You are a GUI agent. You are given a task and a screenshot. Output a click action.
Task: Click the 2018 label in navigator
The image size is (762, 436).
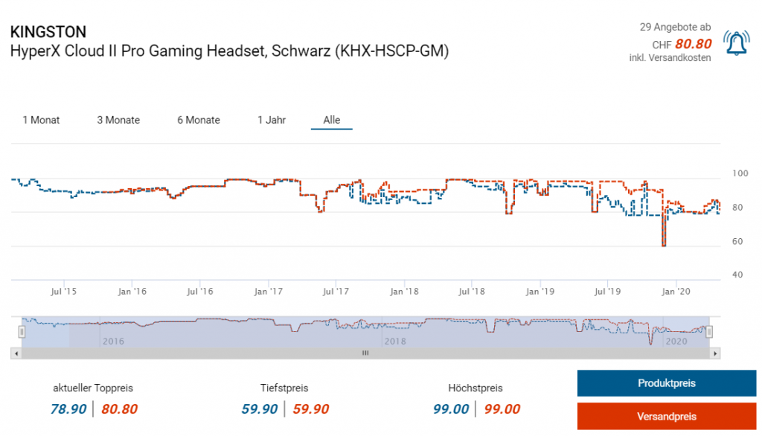tap(395, 341)
